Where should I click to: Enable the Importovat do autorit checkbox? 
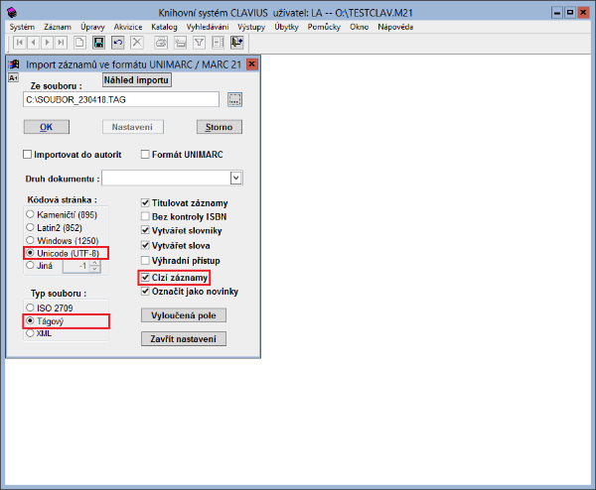pos(28,155)
